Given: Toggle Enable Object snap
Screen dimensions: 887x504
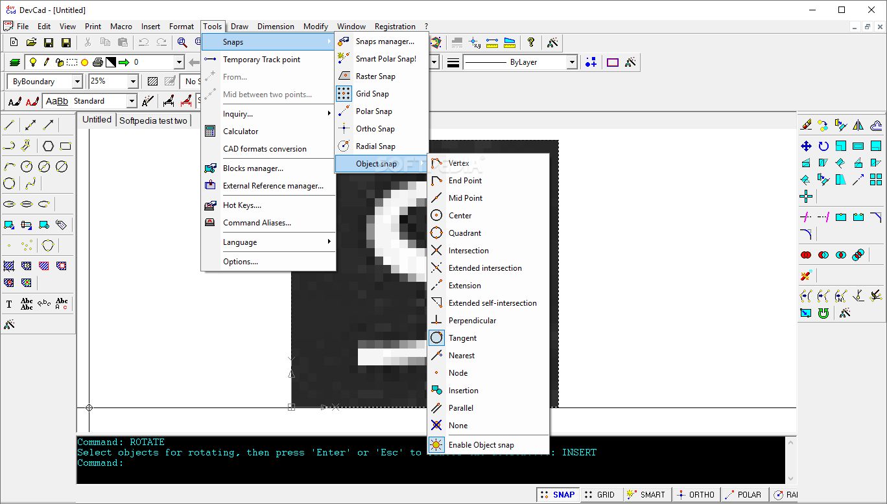Looking at the screenshot, I should (x=488, y=445).
